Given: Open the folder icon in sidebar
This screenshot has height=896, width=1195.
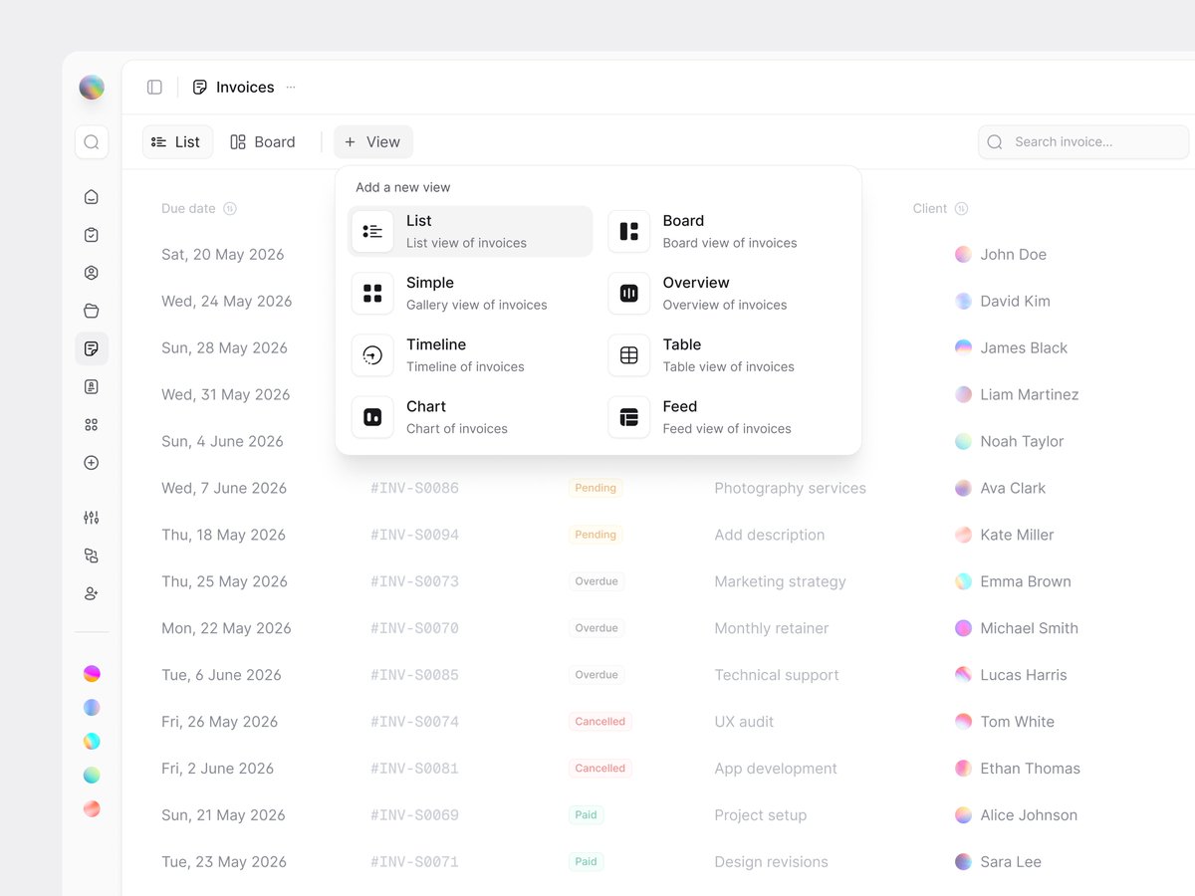Looking at the screenshot, I should pyautogui.click(x=92, y=311).
